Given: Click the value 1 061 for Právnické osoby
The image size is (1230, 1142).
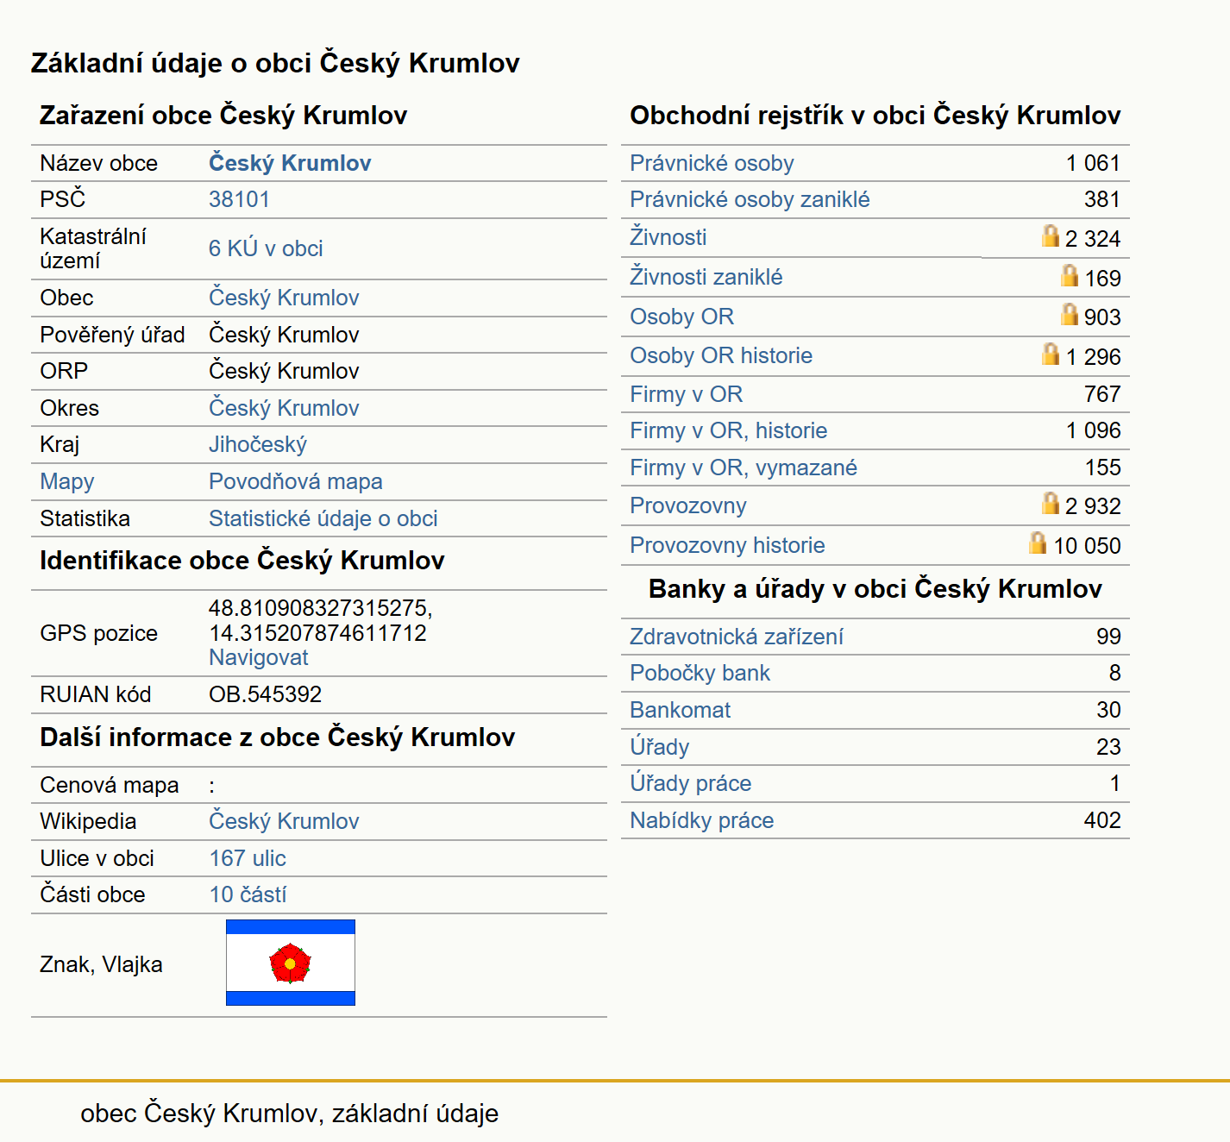Looking at the screenshot, I should 1093,163.
